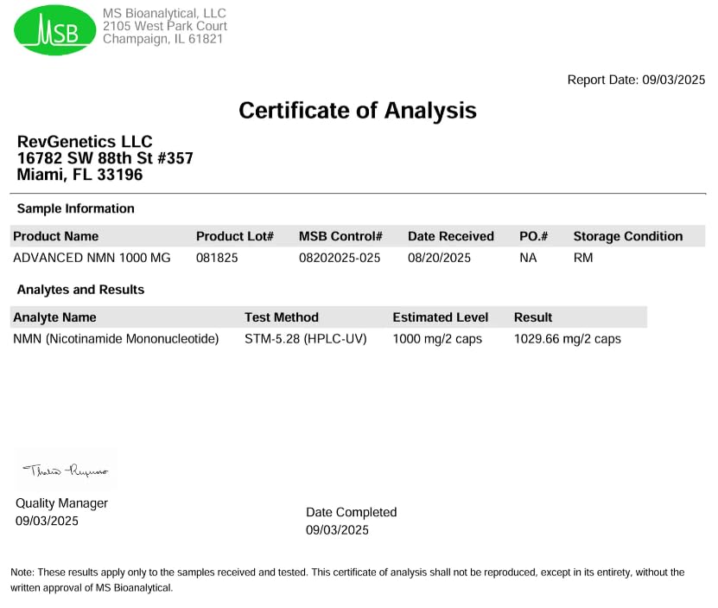Screen dimensions: 718x608
Task: Click the 'MSB Control#' column header
Action: point(340,236)
